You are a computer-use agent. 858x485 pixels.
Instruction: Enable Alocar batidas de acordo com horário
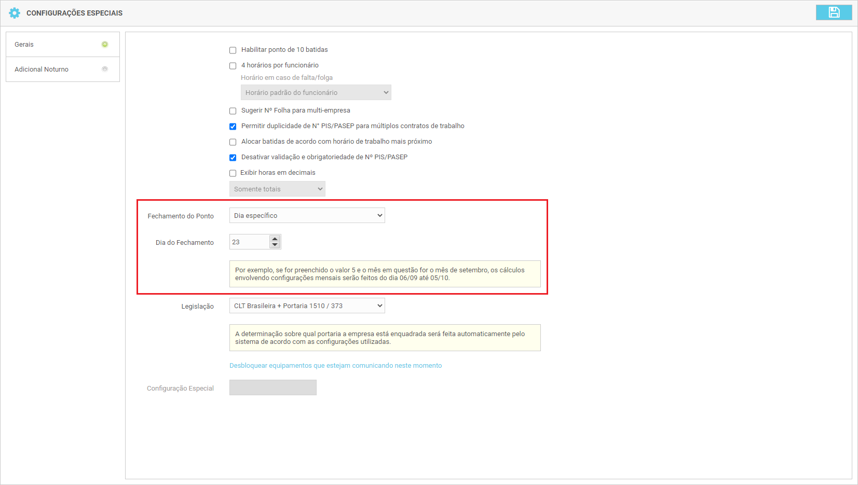click(233, 142)
